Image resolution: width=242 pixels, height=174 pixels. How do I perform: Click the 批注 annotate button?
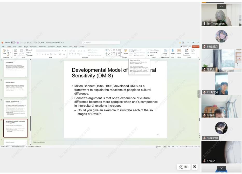click(184, 167)
